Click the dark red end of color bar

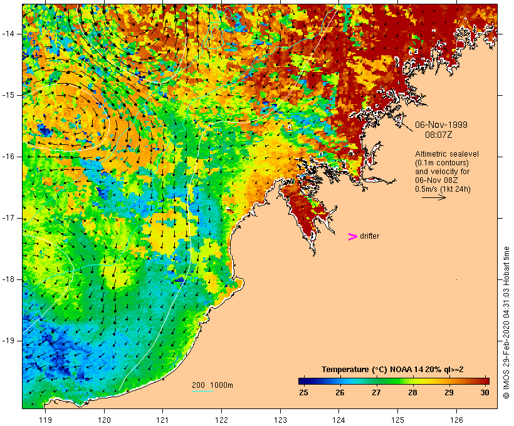click(x=486, y=381)
